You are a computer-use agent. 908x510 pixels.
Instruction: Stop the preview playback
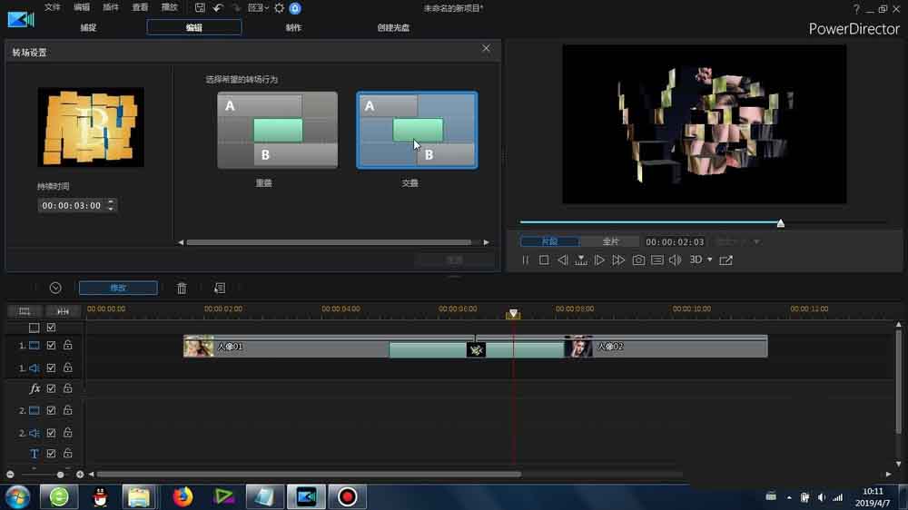pyautogui.click(x=544, y=260)
